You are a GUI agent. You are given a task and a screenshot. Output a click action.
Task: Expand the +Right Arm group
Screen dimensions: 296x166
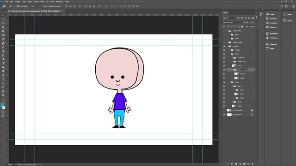tap(232, 62)
